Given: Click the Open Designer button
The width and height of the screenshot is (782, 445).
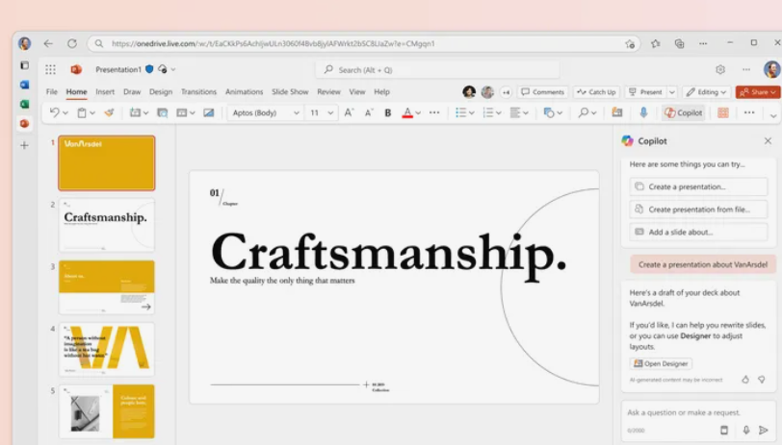Looking at the screenshot, I should click(x=661, y=363).
